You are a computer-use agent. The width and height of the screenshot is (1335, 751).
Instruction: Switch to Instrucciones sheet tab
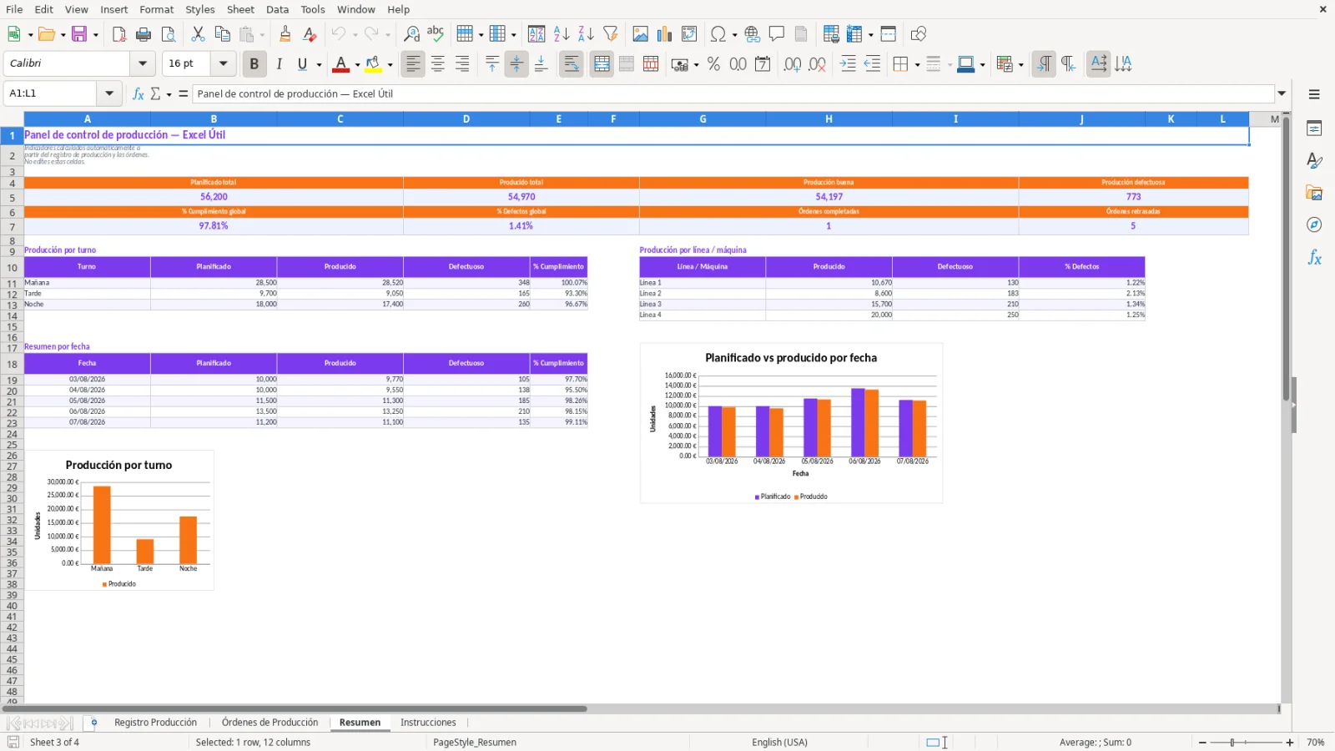pos(428,723)
